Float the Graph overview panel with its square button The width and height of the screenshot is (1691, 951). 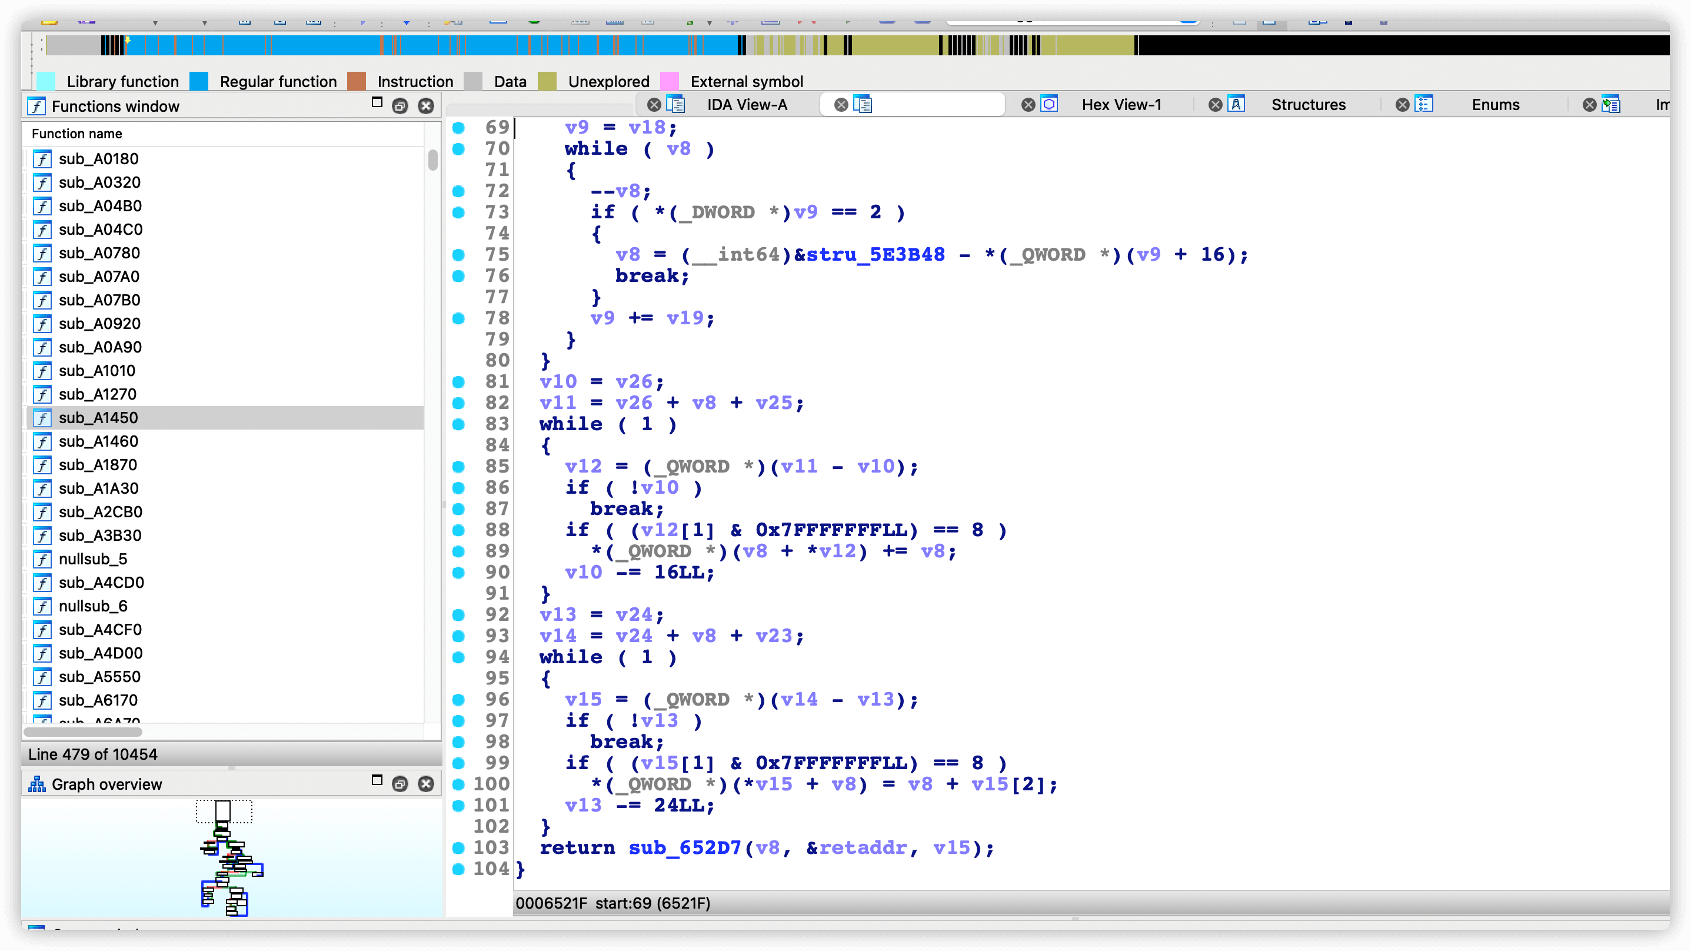(x=377, y=780)
